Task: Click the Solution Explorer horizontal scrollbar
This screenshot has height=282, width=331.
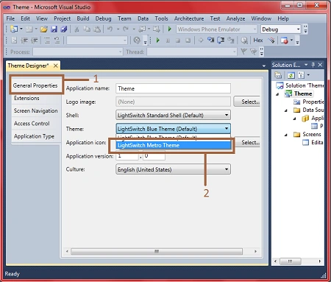Action: pyautogui.click(x=291, y=261)
